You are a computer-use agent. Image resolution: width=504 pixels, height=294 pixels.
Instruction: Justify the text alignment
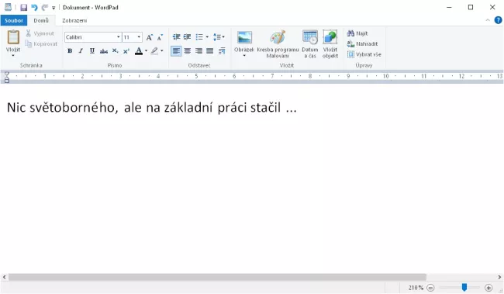click(x=210, y=51)
